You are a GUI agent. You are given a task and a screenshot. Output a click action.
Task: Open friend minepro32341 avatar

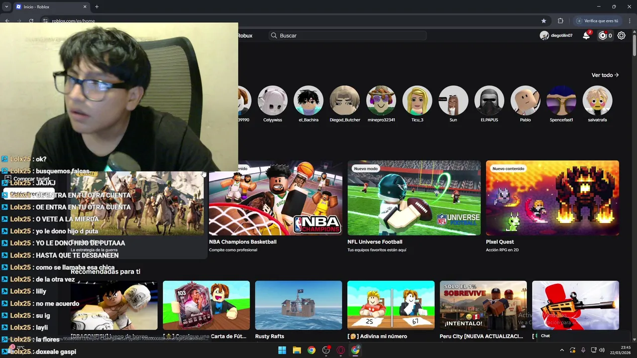381,100
